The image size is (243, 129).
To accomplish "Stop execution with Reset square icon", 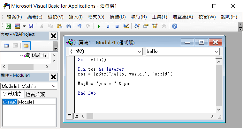I will tap(117, 26).
